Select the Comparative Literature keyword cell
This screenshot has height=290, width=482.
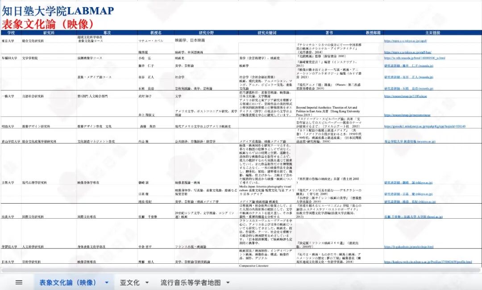[x=253, y=266]
